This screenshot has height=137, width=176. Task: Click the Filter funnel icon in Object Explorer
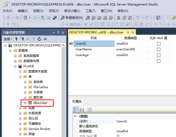tap(34, 39)
